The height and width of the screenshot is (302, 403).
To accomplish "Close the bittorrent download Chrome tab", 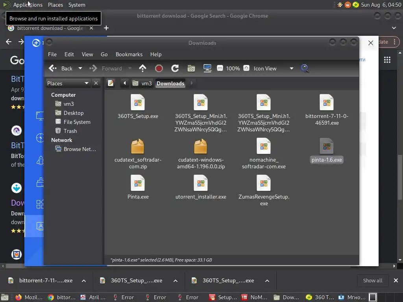I will click(x=91, y=28).
